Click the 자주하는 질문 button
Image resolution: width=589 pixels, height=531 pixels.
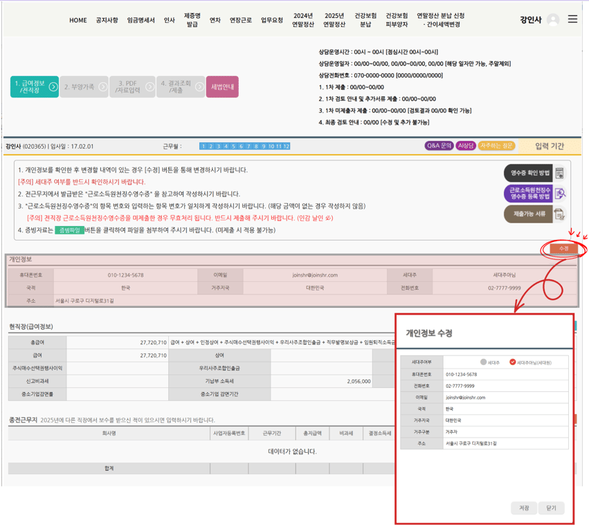coord(496,146)
